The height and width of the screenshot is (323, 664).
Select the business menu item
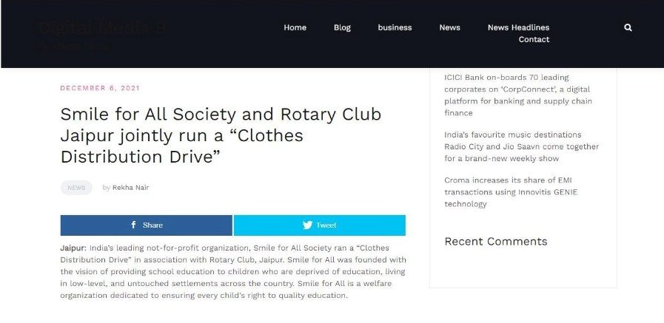395,27
